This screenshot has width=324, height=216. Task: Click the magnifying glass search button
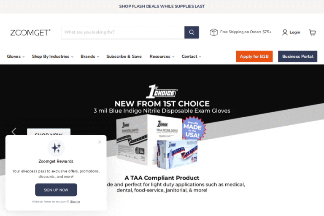192,32
